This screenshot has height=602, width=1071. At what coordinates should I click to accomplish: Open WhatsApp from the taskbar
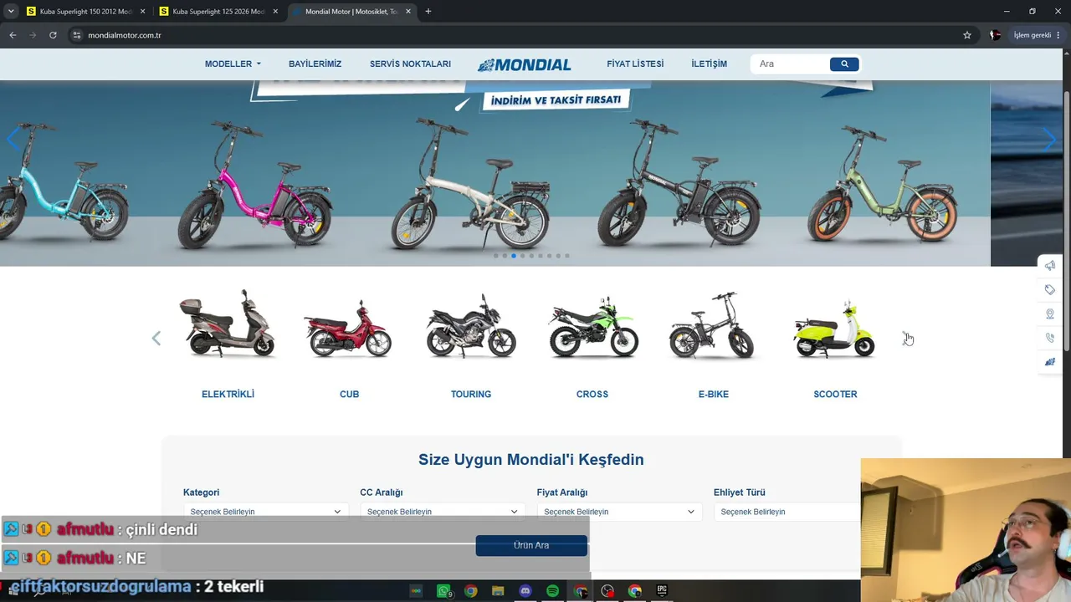[x=444, y=591]
